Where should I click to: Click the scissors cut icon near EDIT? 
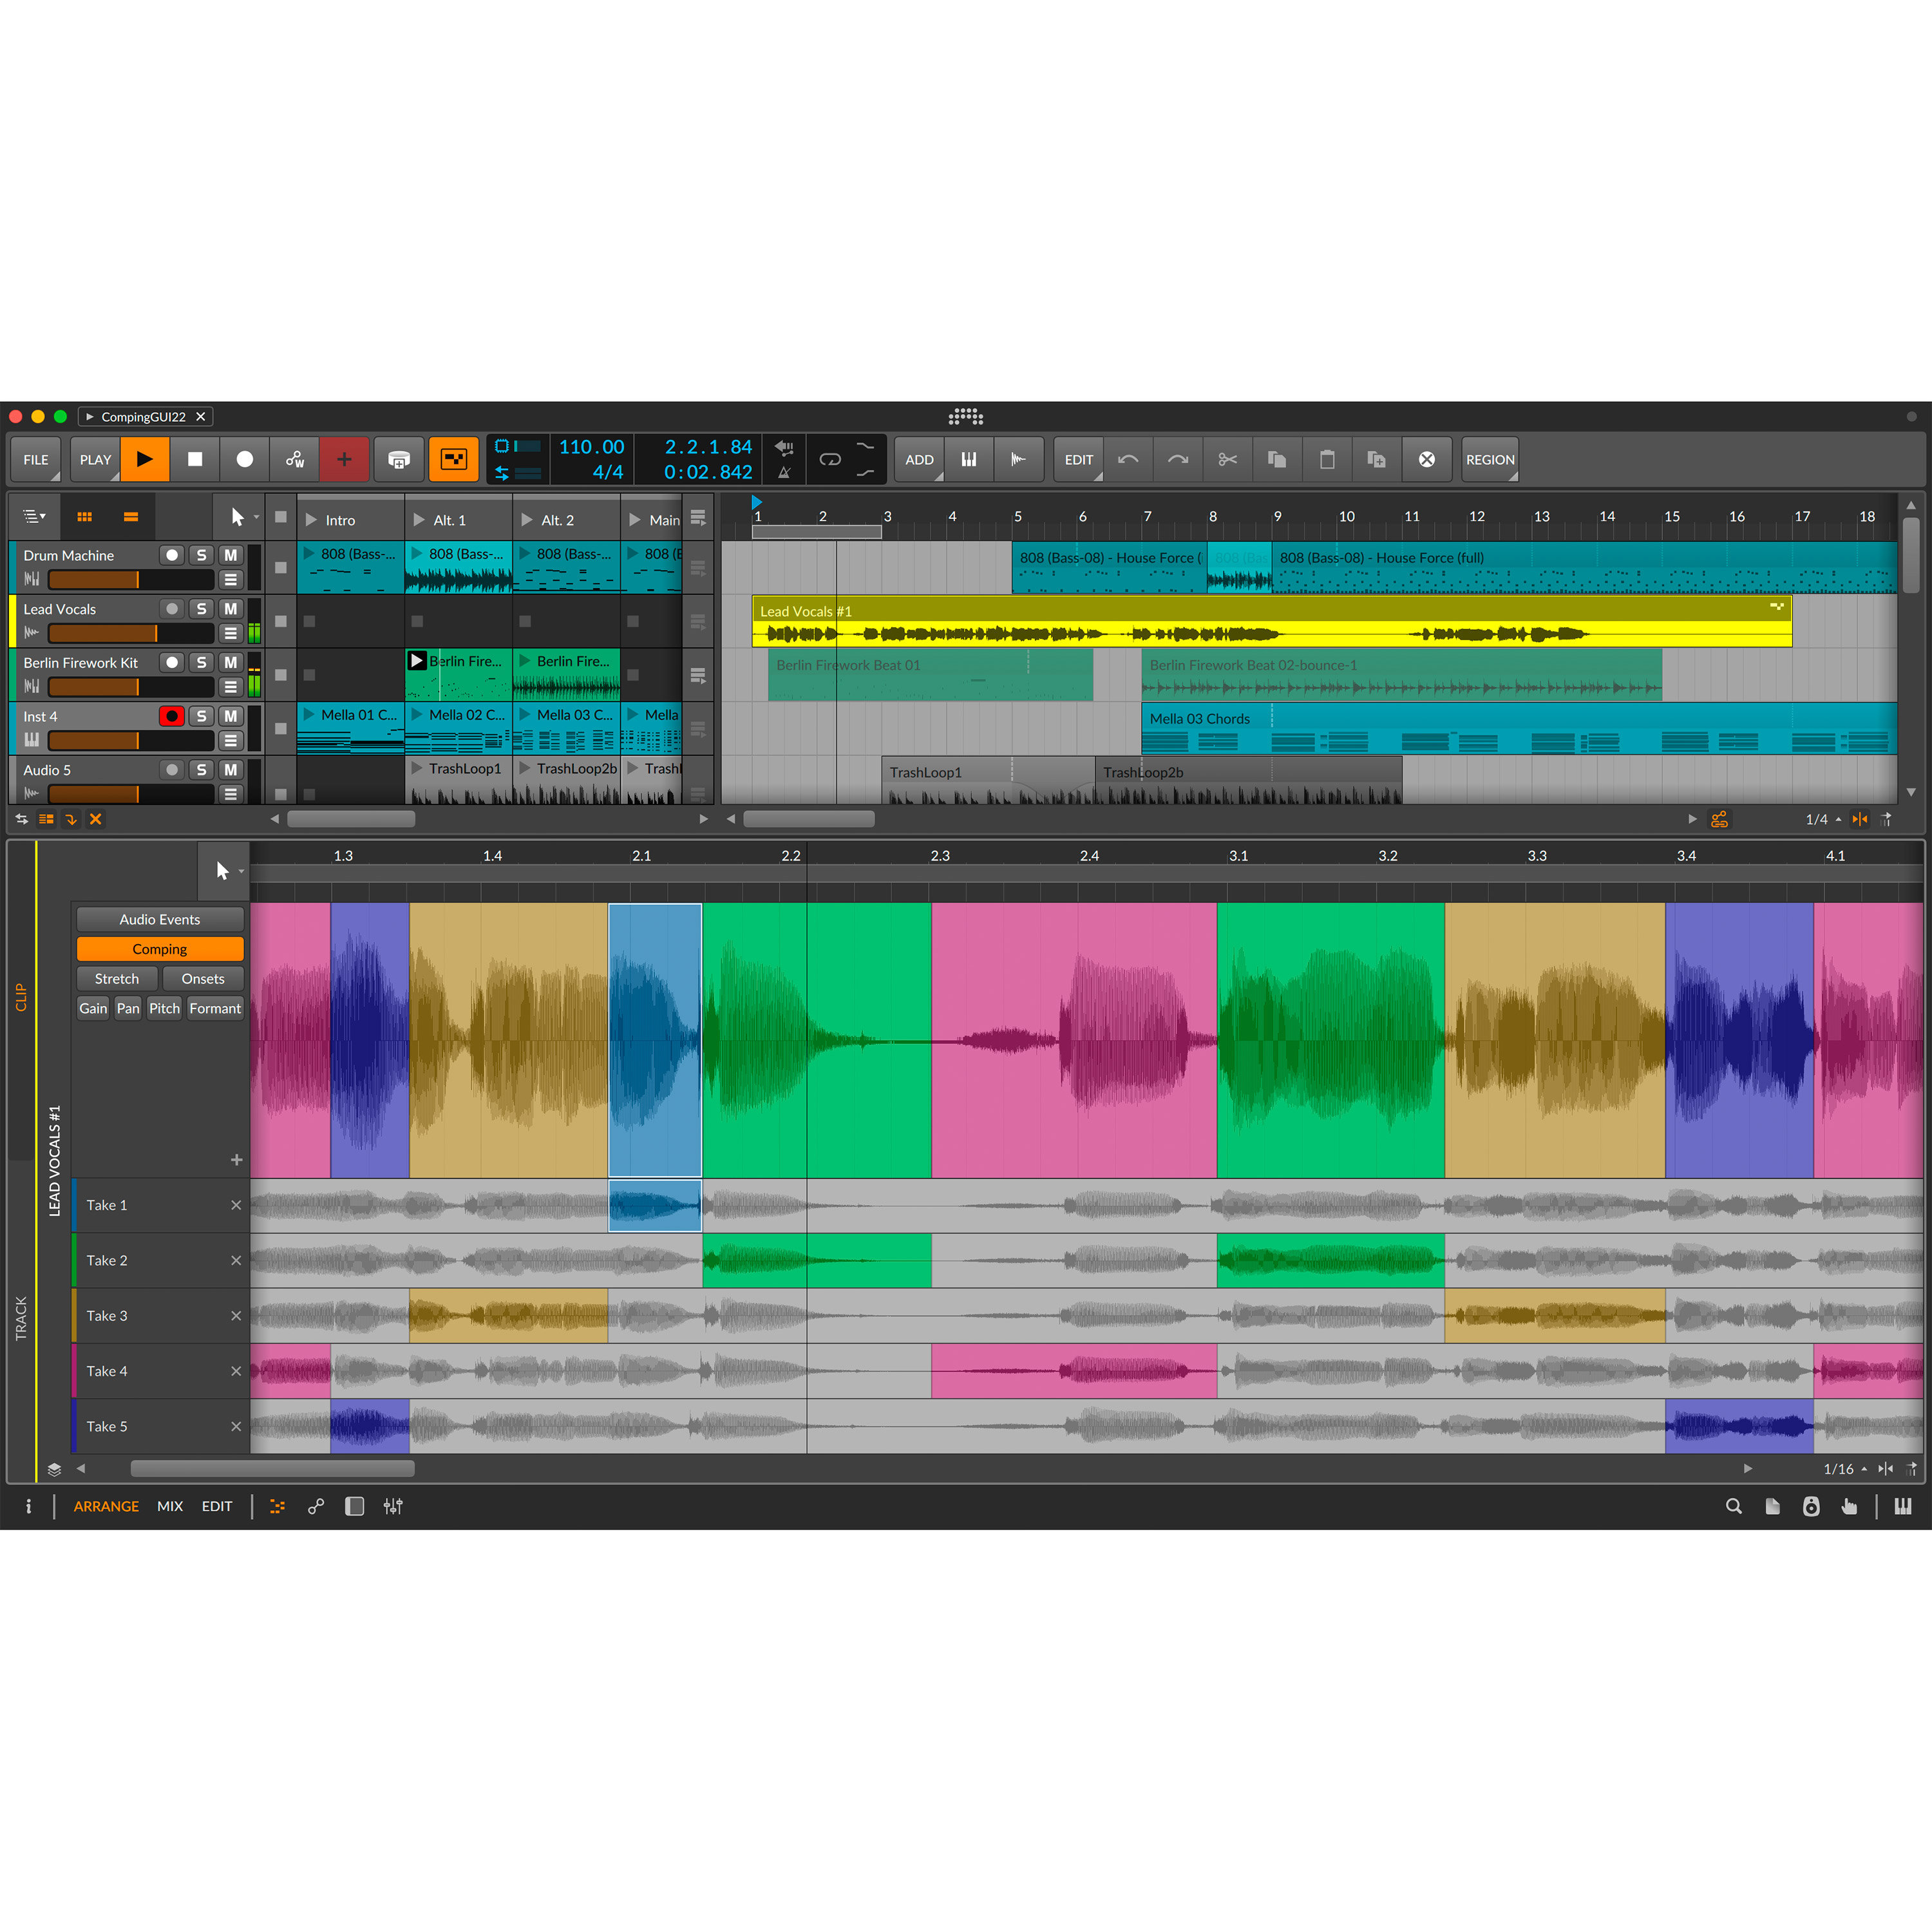(x=1227, y=459)
